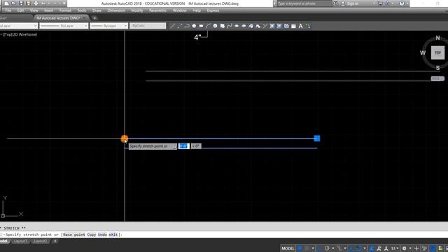This screenshot has width=448, height=252.
Task: Toggle polar tracking in status bar
Action: (x=327, y=248)
